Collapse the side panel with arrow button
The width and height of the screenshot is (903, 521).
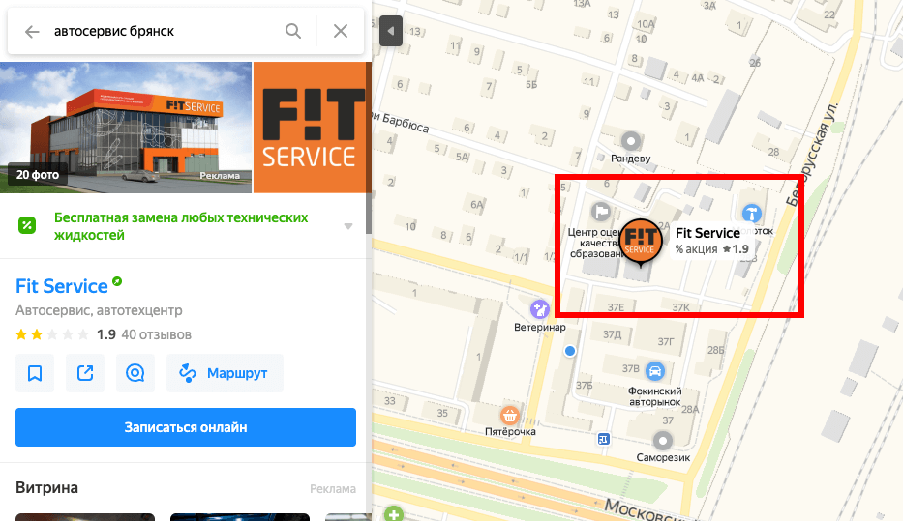pos(390,31)
